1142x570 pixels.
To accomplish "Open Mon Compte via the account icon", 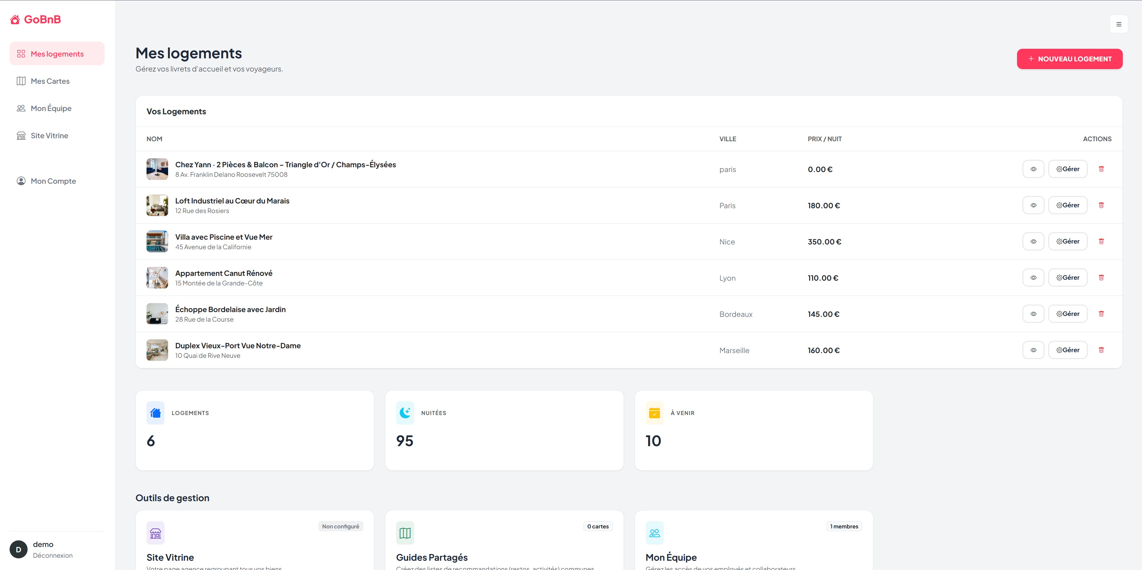I will 21,180.
